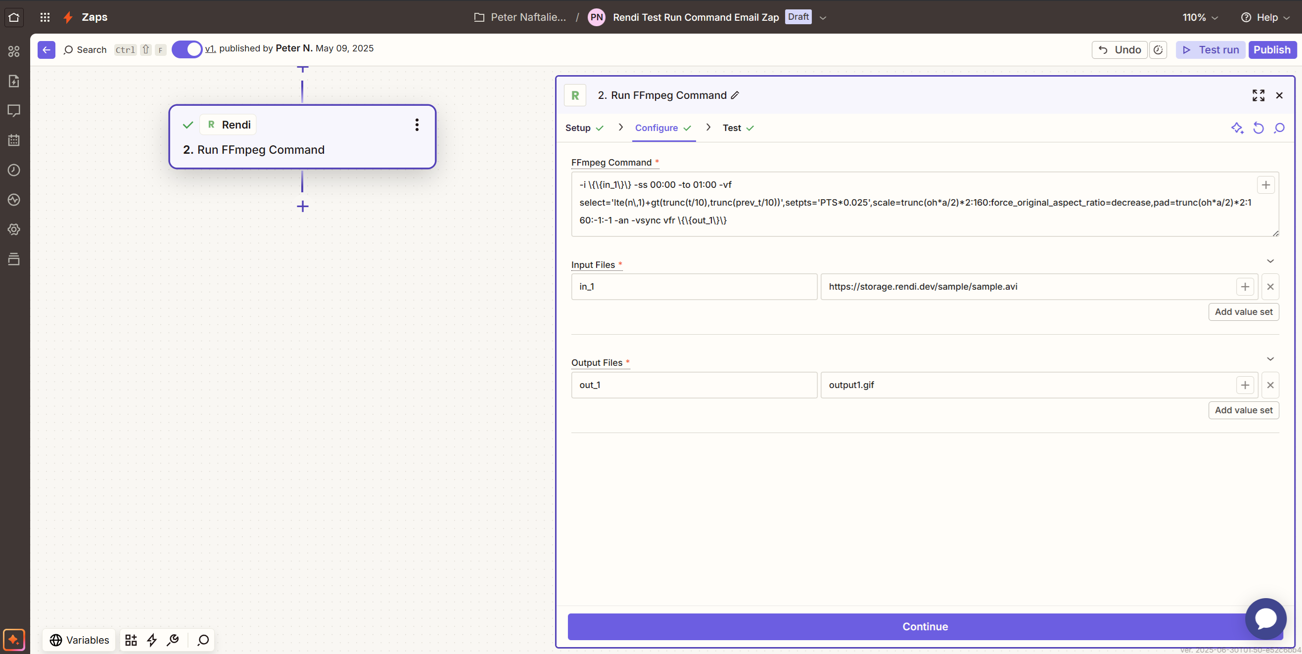Viewport: 1302px width, 654px height.
Task: Click the lightning bolt in bottom toolbar
Action: click(152, 640)
